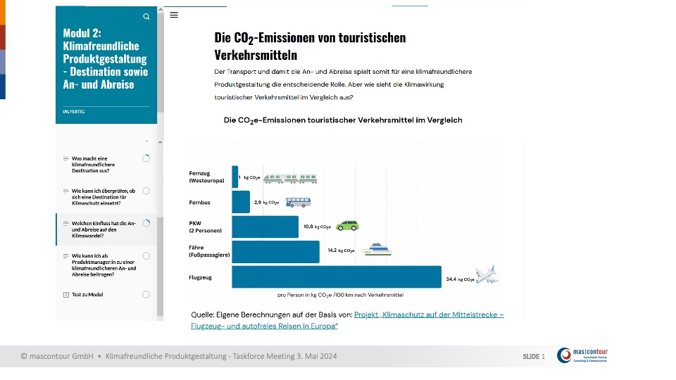
Task: Open lesson 'Welchen Einfluss hat die An- und Abreise'
Action: 104,229
